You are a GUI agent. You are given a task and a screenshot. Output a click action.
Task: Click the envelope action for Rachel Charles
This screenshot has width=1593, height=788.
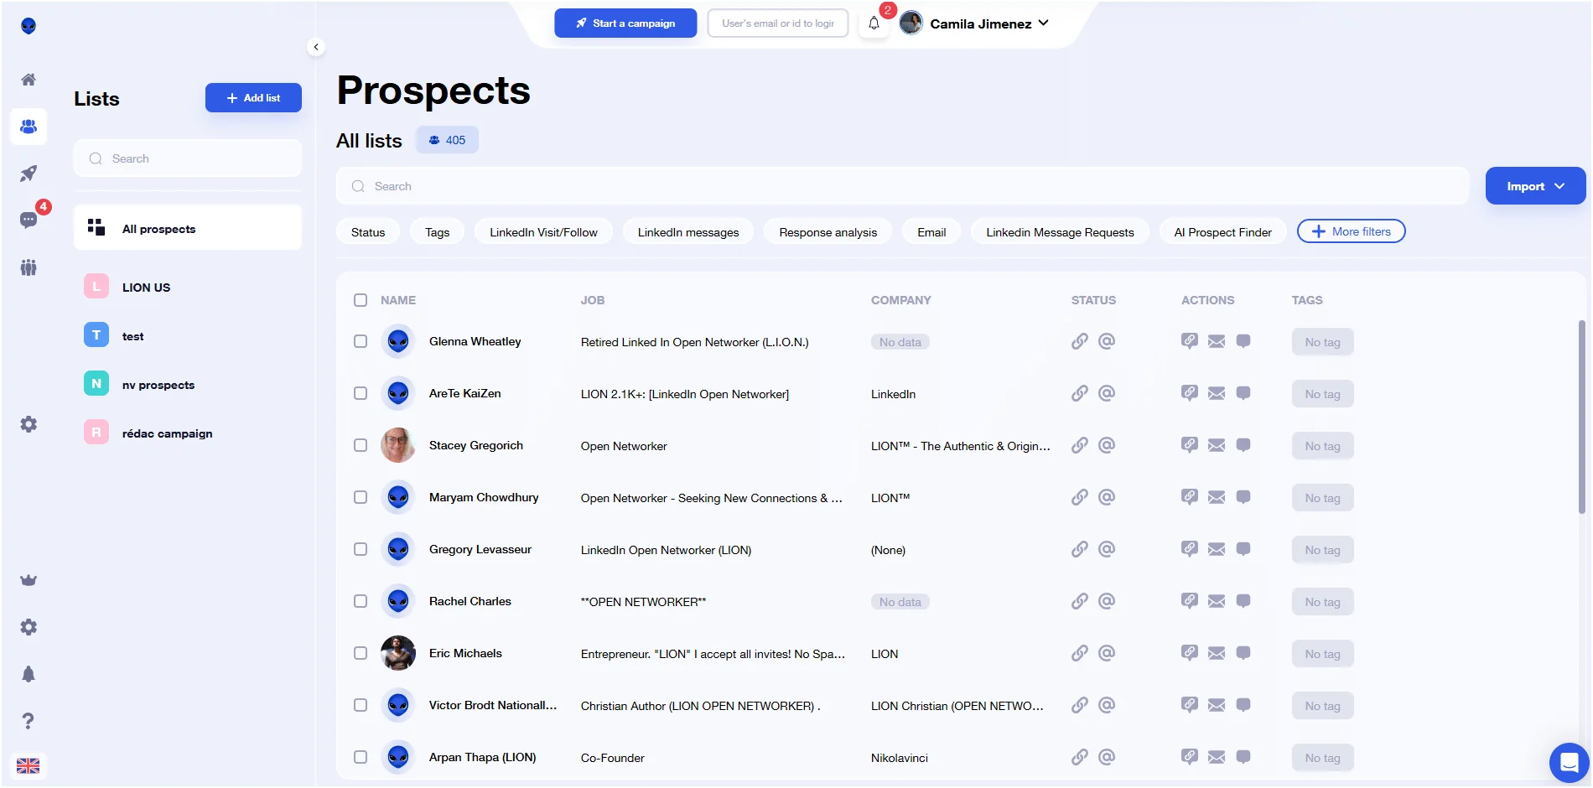click(x=1217, y=601)
